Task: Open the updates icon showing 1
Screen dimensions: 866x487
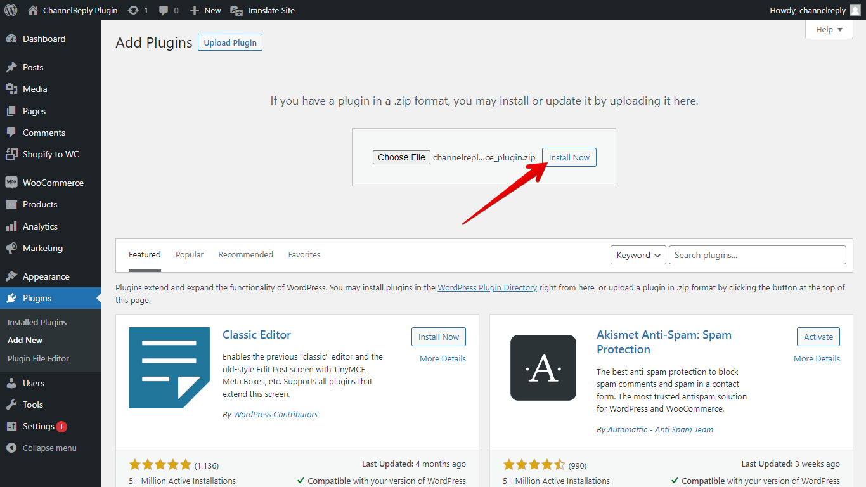Action: [x=133, y=10]
